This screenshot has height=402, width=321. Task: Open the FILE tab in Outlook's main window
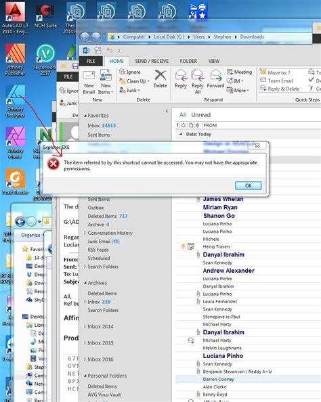tap(91, 61)
